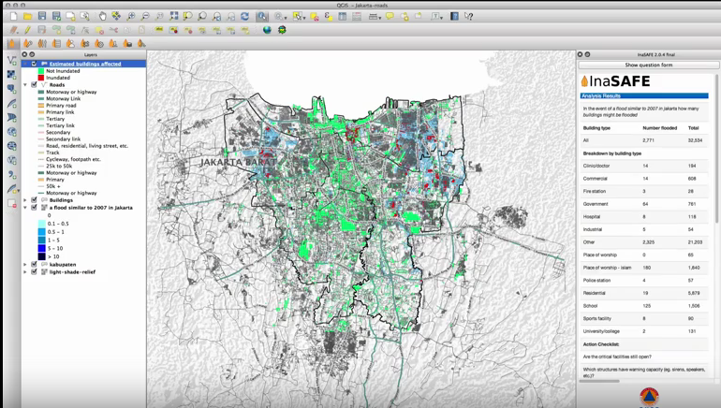Screen dimensions: 721x408
Task: Click the Not Inundated green swatch
Action: [x=41, y=71]
